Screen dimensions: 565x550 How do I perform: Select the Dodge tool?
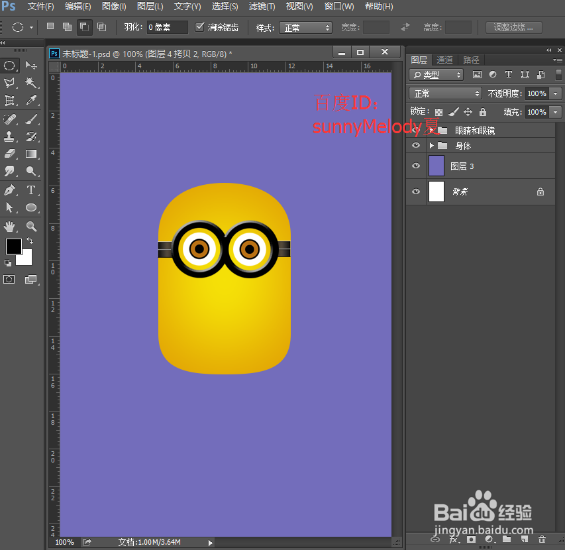[x=31, y=171]
